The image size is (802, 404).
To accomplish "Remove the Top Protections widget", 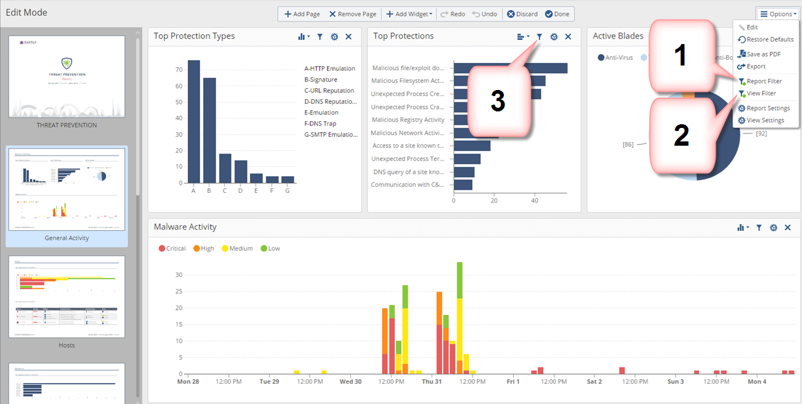I will pos(568,37).
